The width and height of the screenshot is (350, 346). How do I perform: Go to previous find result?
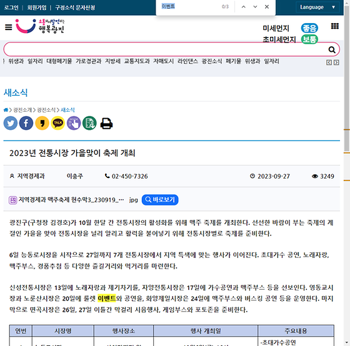244,7
